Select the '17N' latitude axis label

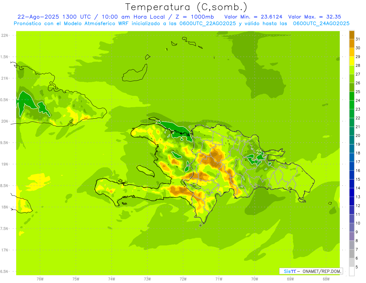5,250
